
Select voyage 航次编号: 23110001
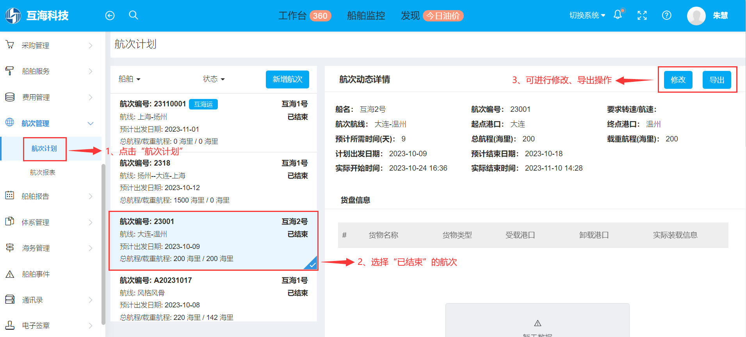point(214,123)
